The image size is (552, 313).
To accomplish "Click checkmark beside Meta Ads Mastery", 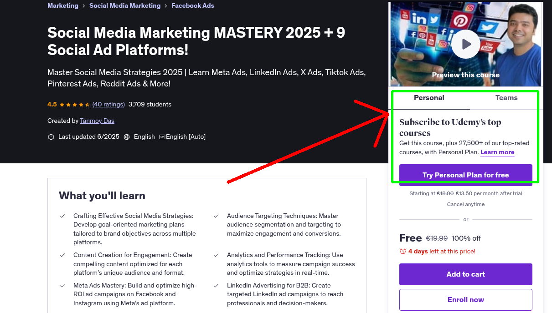I will tap(62, 286).
